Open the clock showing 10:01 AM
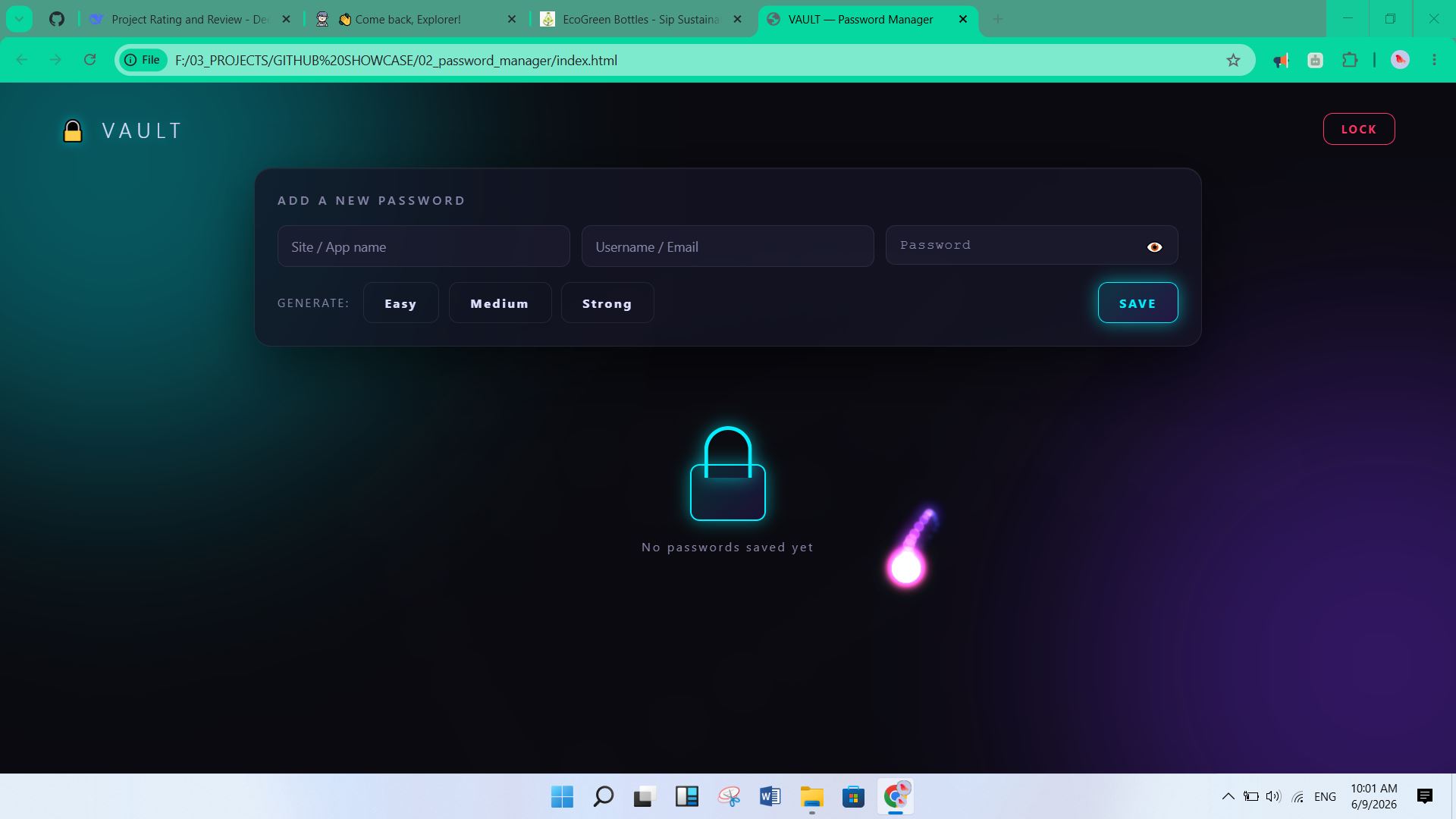1456x819 pixels. [x=1373, y=796]
